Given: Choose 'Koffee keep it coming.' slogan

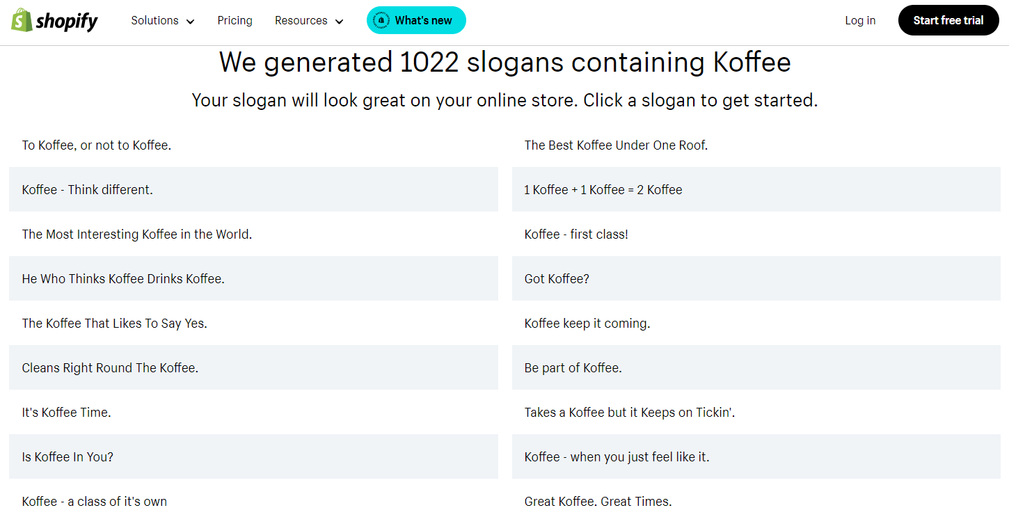Looking at the screenshot, I should (x=587, y=324).
